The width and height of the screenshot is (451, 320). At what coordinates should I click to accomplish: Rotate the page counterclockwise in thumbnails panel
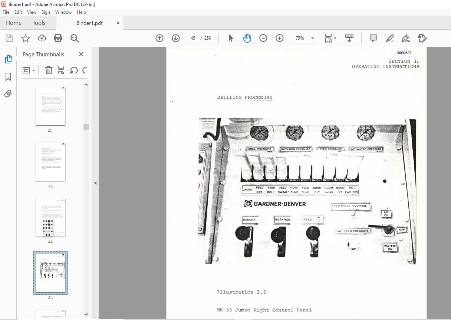point(74,70)
